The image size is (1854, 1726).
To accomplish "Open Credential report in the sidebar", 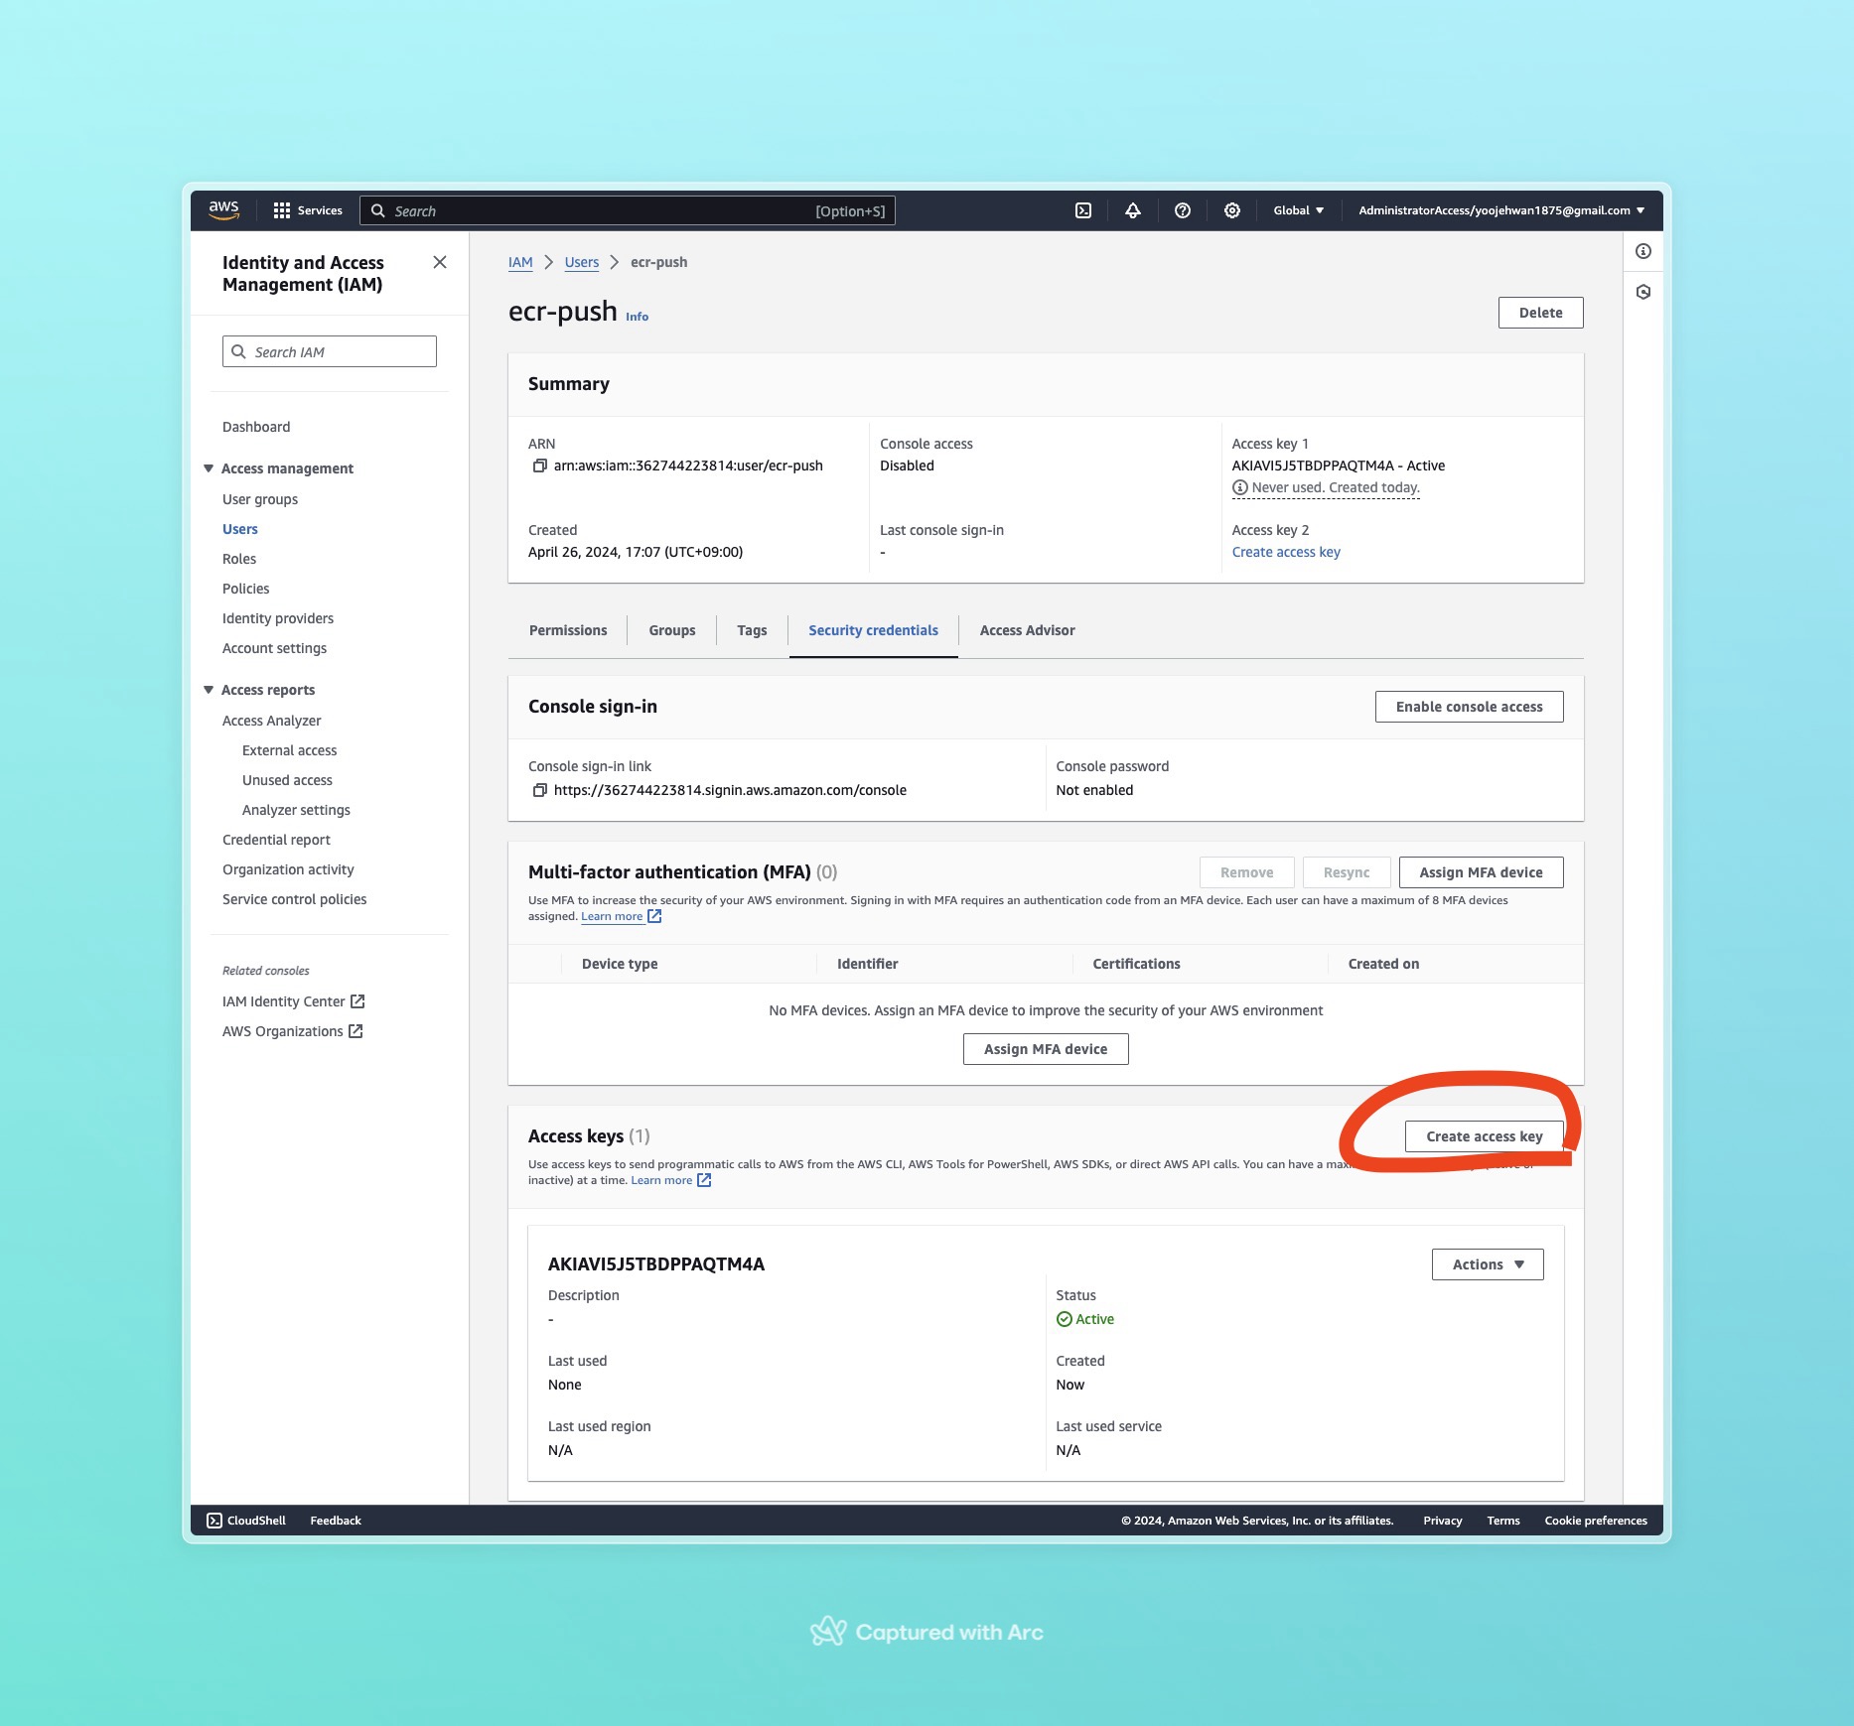I will point(276,840).
